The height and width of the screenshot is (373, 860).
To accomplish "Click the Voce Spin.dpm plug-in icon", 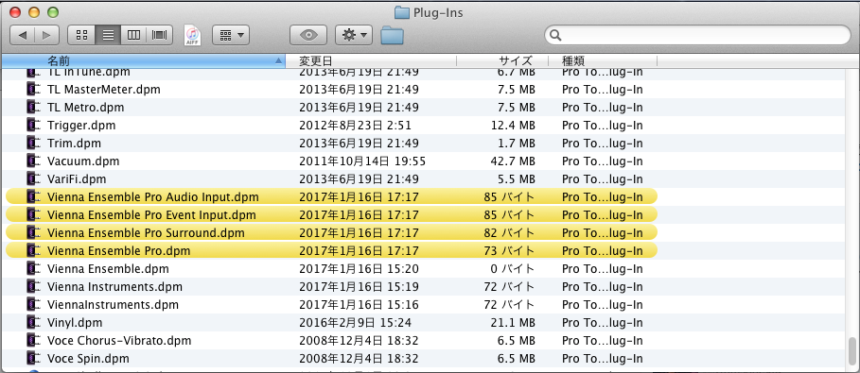I will tap(34, 359).
